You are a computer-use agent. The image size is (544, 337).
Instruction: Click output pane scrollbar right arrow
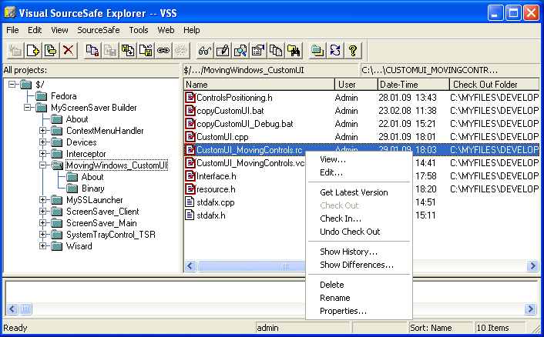pyautogui.click(x=530, y=309)
